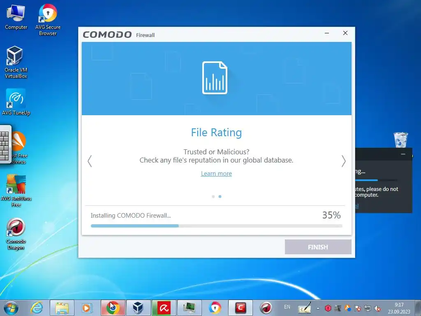Viewport: 421px width, 316px height.
Task: Open the Computer desktop icon
Action: click(x=16, y=16)
